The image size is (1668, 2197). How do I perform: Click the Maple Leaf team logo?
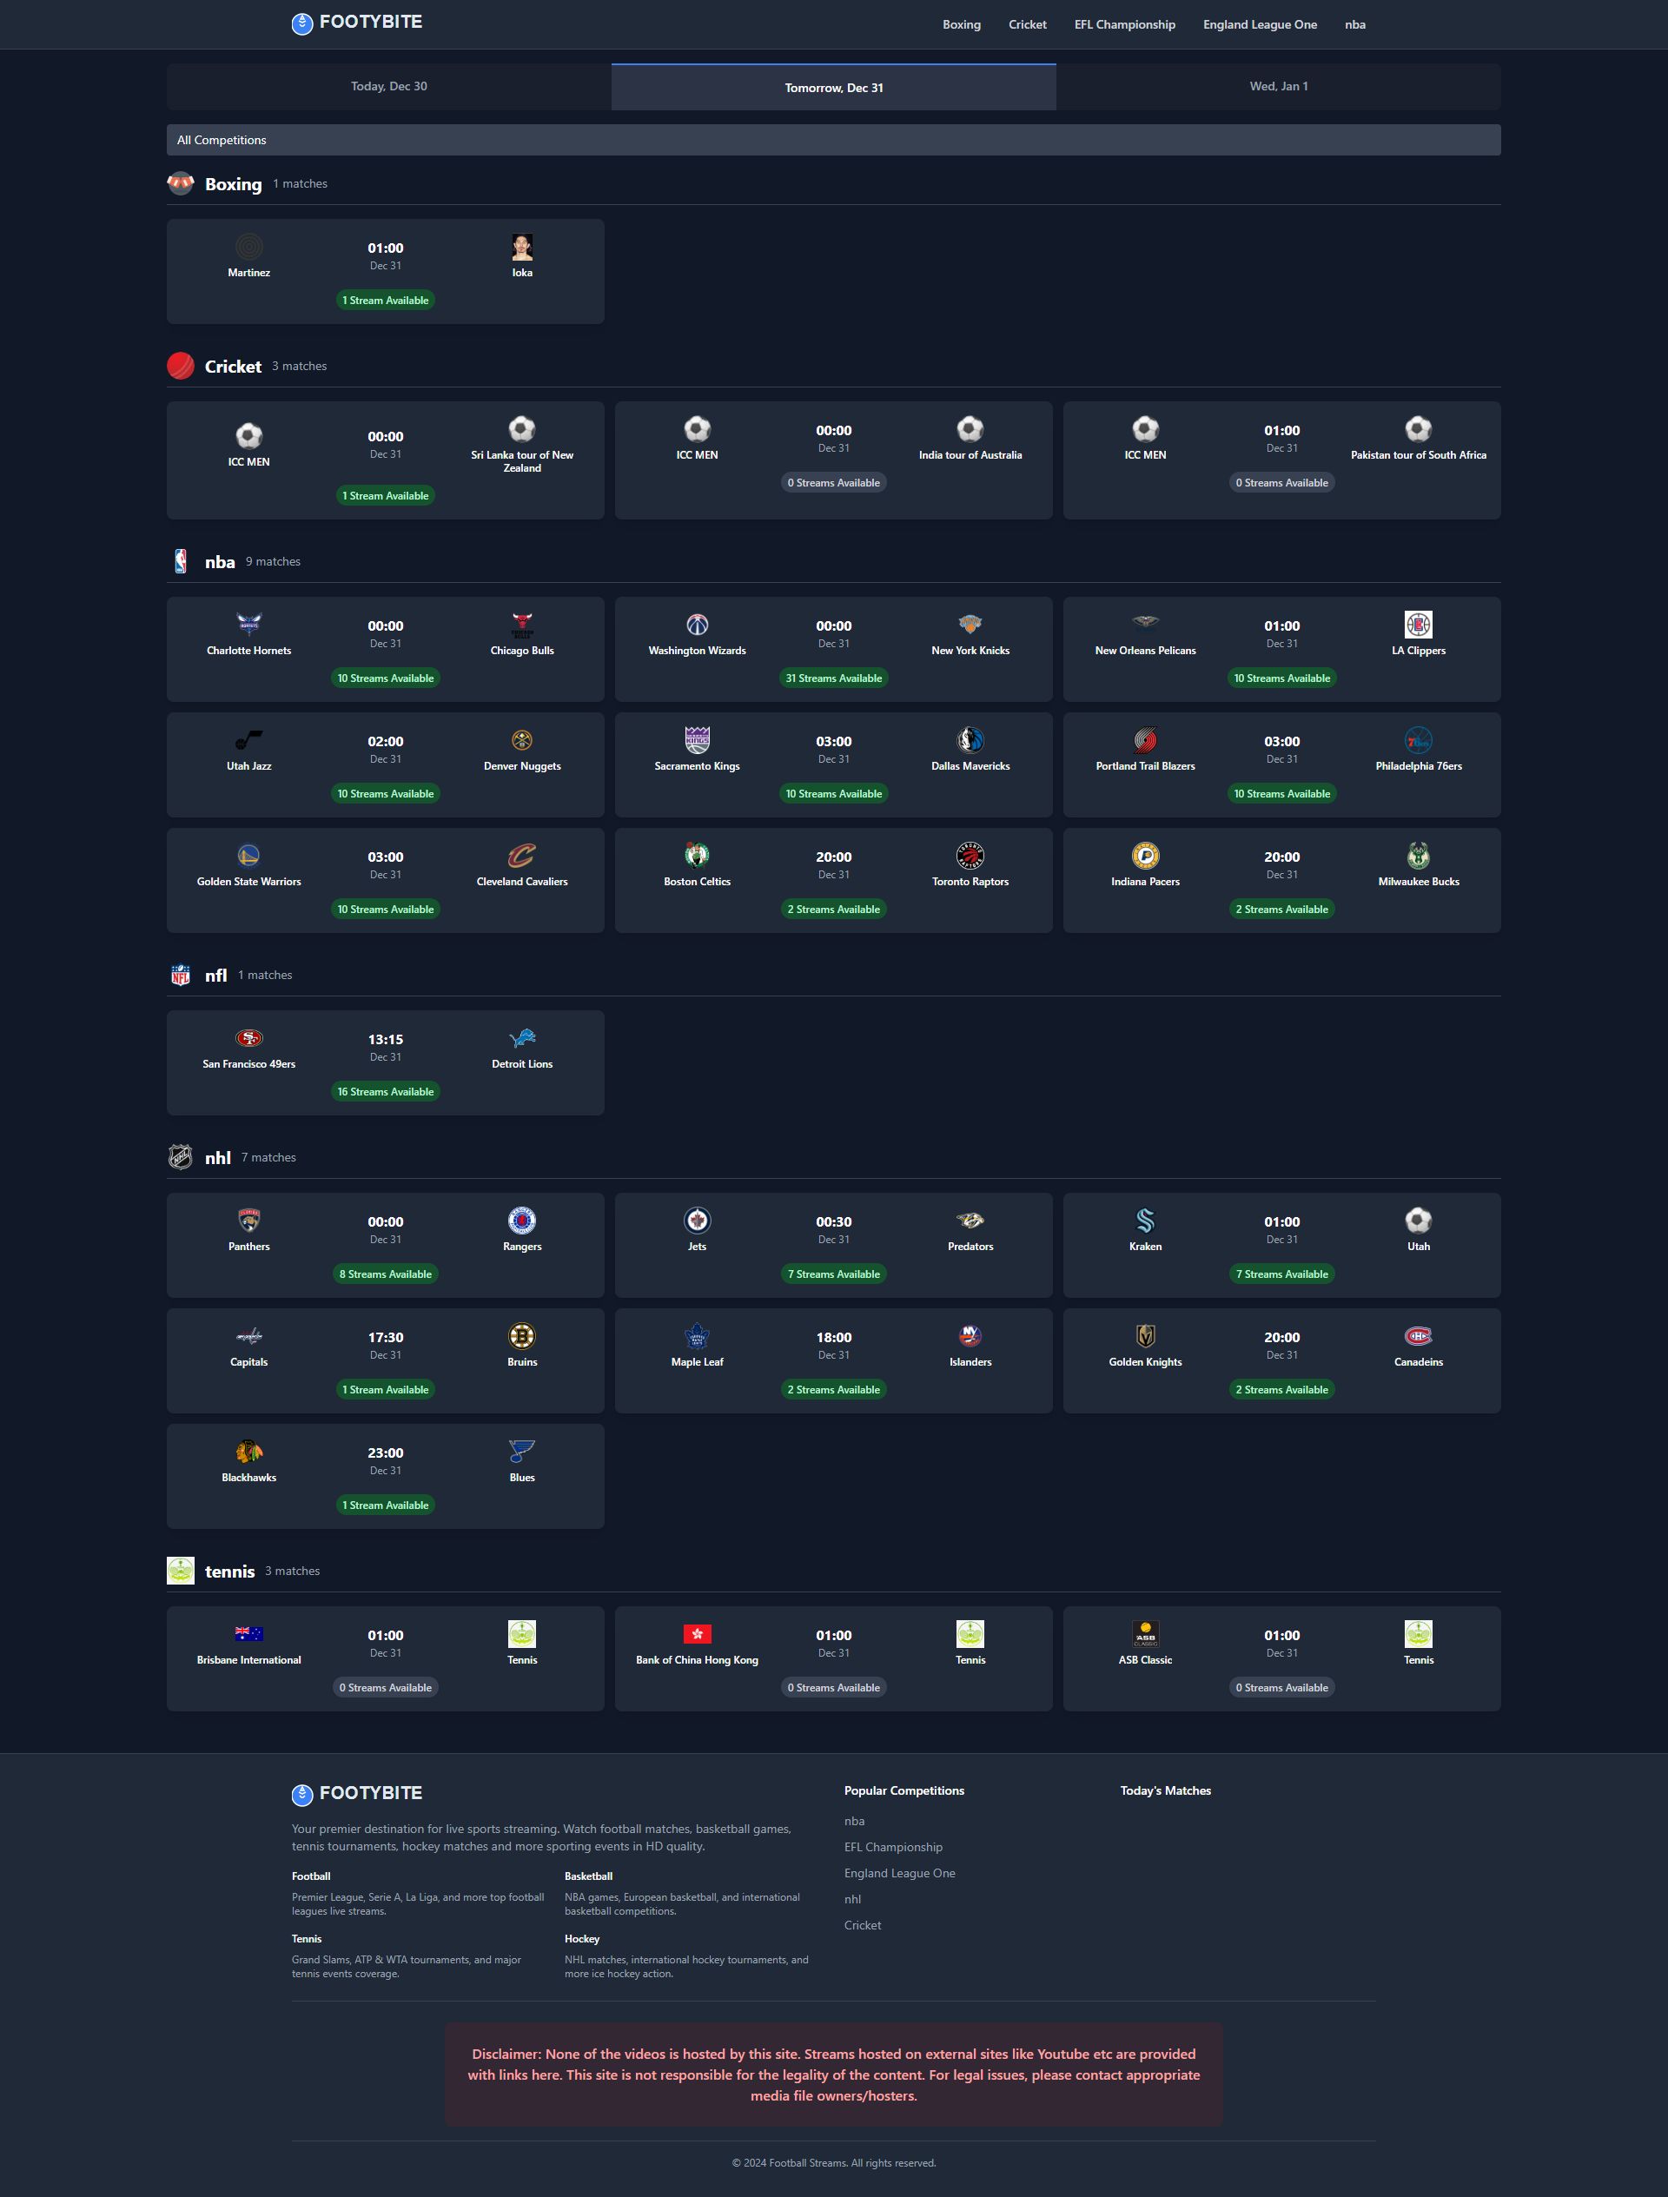pyautogui.click(x=697, y=1336)
